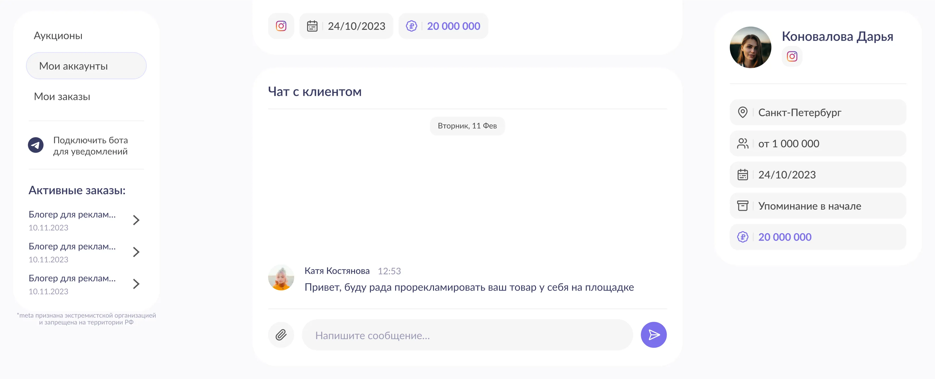Click 20 000 000 in the profile card
Viewport: 935px width, 379px height.
click(818, 237)
